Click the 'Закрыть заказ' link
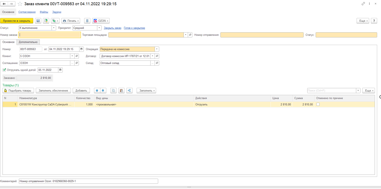381x189 pixels. point(113,28)
